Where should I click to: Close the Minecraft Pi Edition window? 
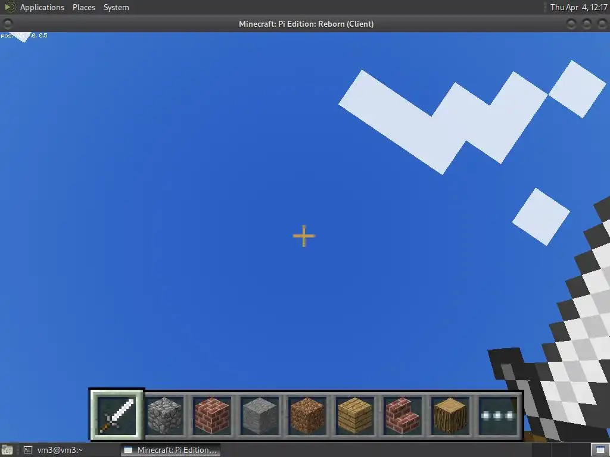pos(602,24)
